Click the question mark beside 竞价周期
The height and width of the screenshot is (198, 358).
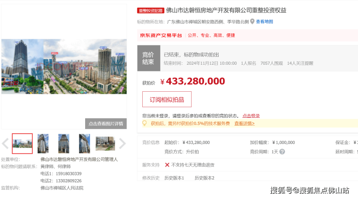282,152
